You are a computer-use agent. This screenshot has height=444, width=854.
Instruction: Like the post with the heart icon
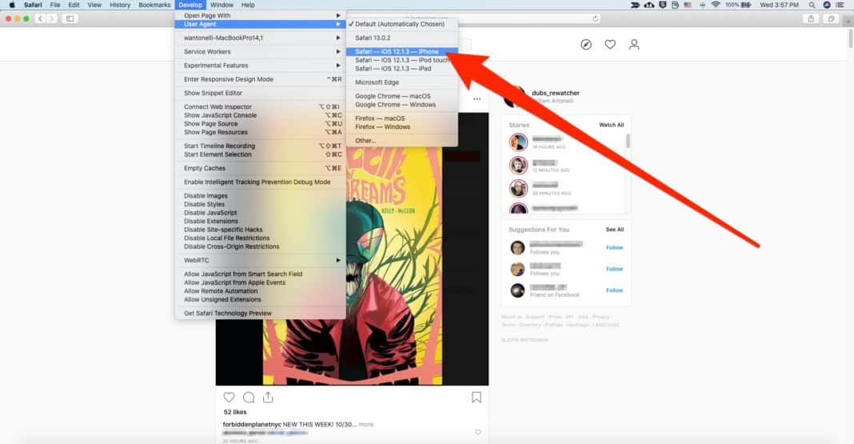pos(229,397)
